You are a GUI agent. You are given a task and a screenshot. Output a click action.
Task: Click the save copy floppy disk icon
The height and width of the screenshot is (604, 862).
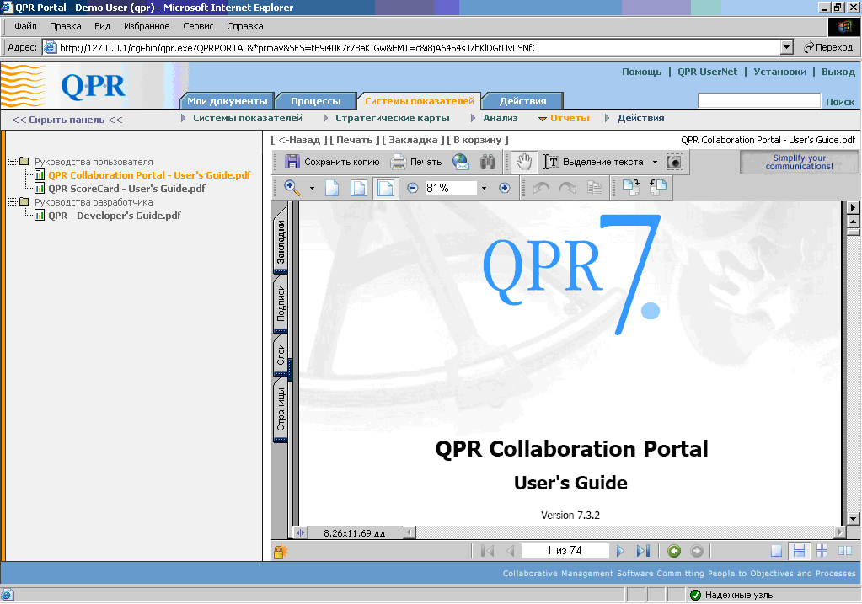pyautogui.click(x=292, y=162)
